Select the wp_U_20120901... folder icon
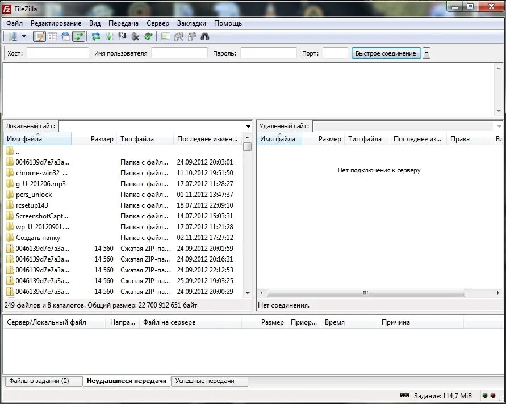Viewport: 506px width, 404px height. 10,227
